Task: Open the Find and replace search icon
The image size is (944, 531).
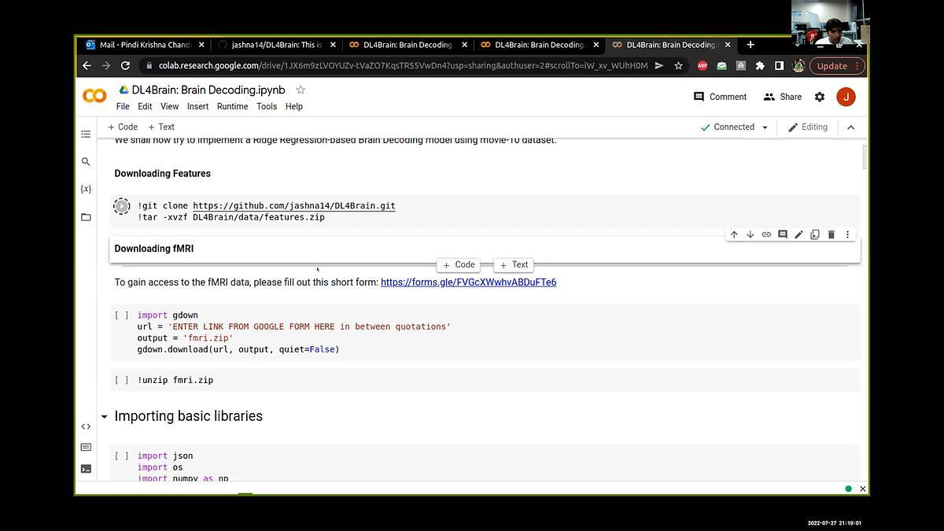Action: tap(86, 161)
